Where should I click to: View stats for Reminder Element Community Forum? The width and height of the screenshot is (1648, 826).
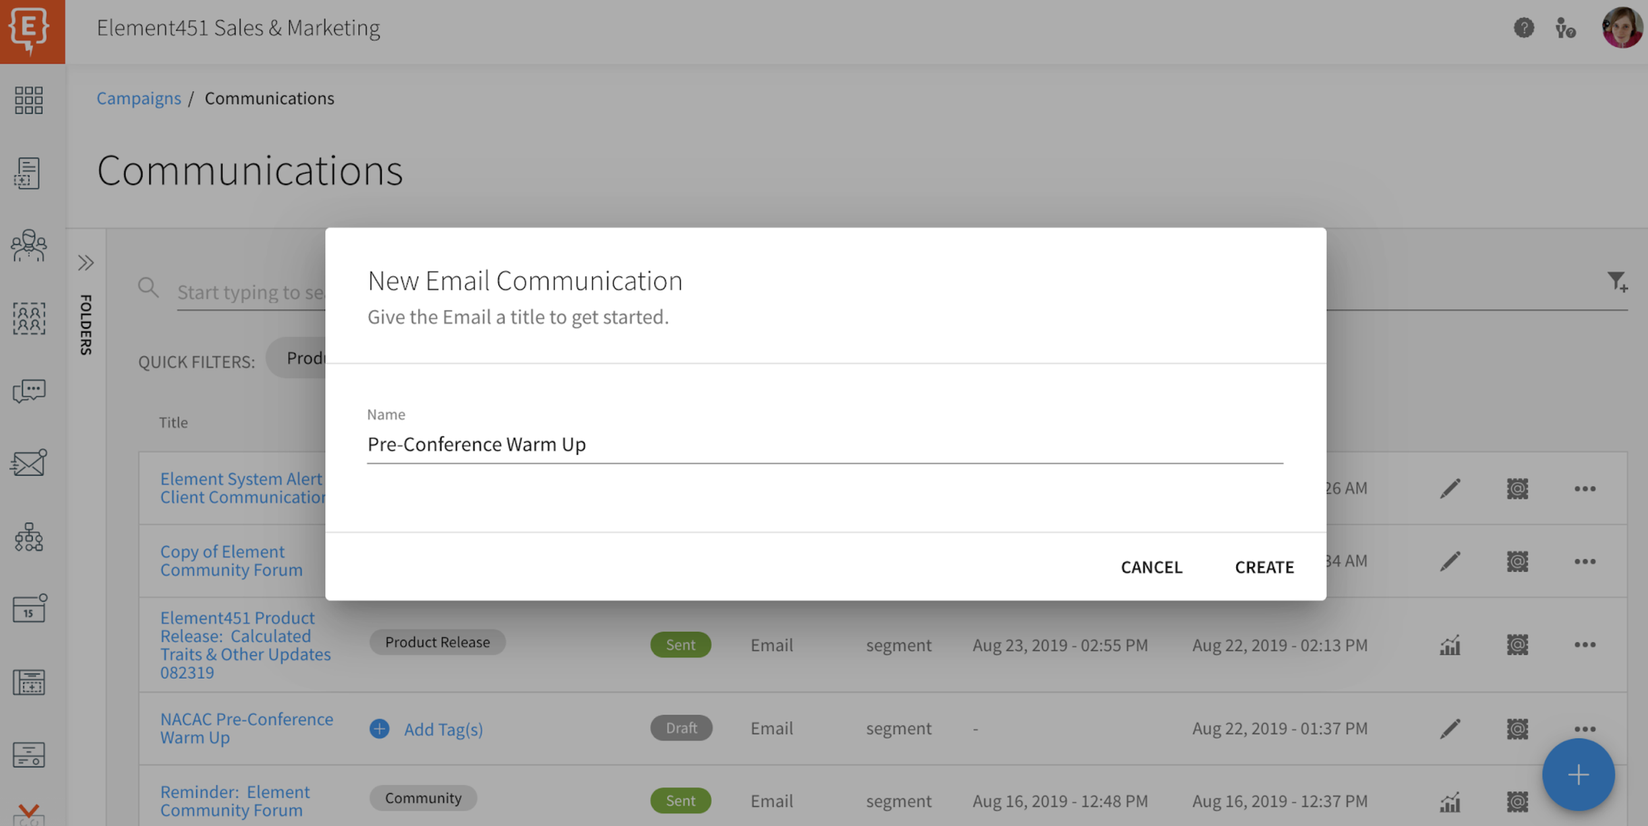[1450, 802]
